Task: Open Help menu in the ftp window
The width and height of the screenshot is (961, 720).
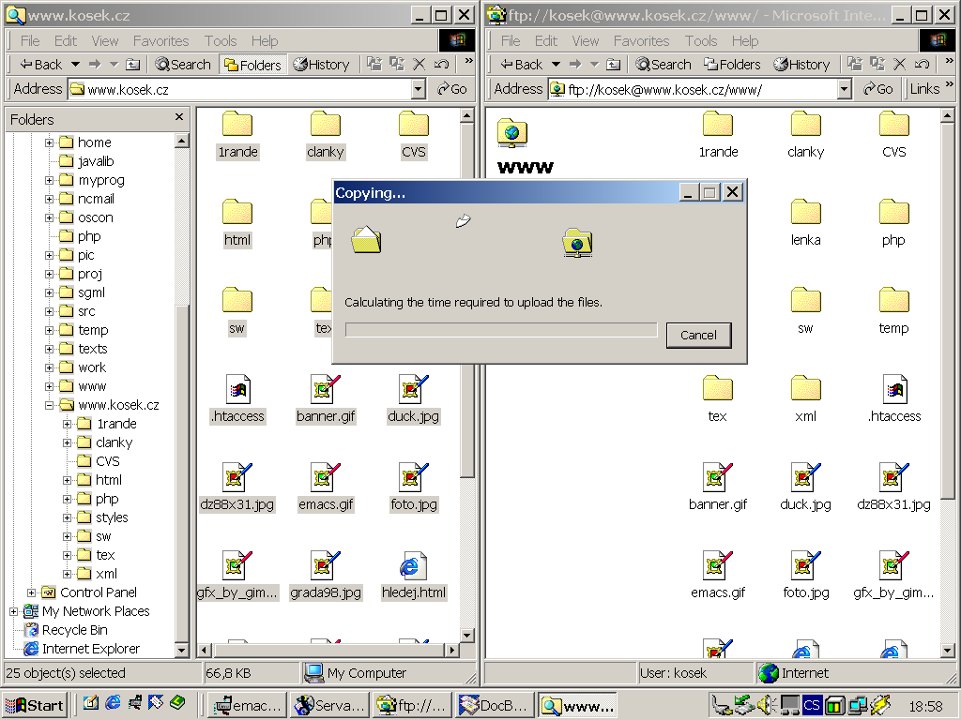Action: (x=745, y=41)
